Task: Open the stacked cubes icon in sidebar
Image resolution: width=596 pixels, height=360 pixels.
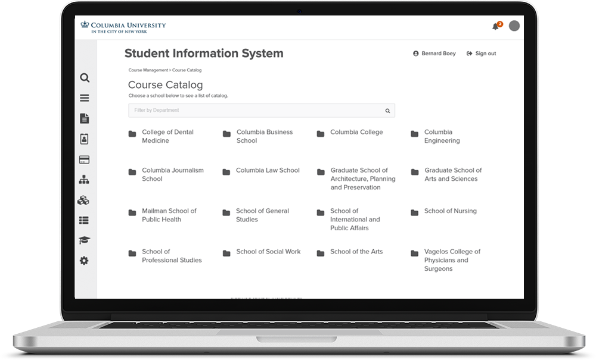Action: (x=83, y=200)
